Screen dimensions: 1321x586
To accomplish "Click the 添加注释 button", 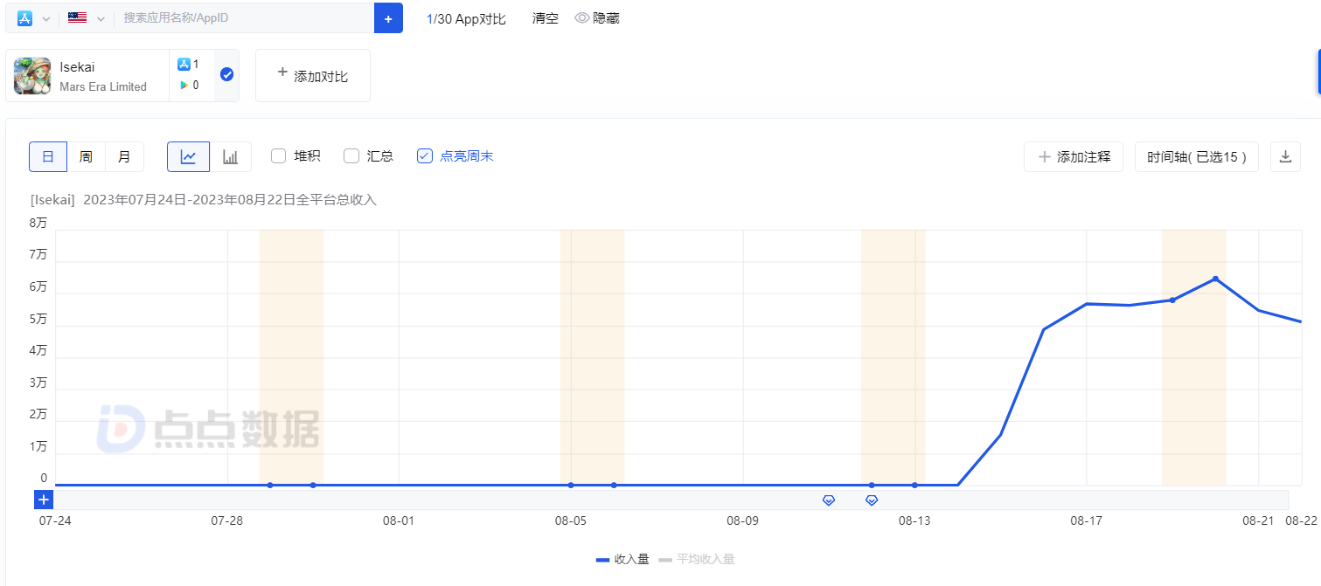I will pos(1074,157).
